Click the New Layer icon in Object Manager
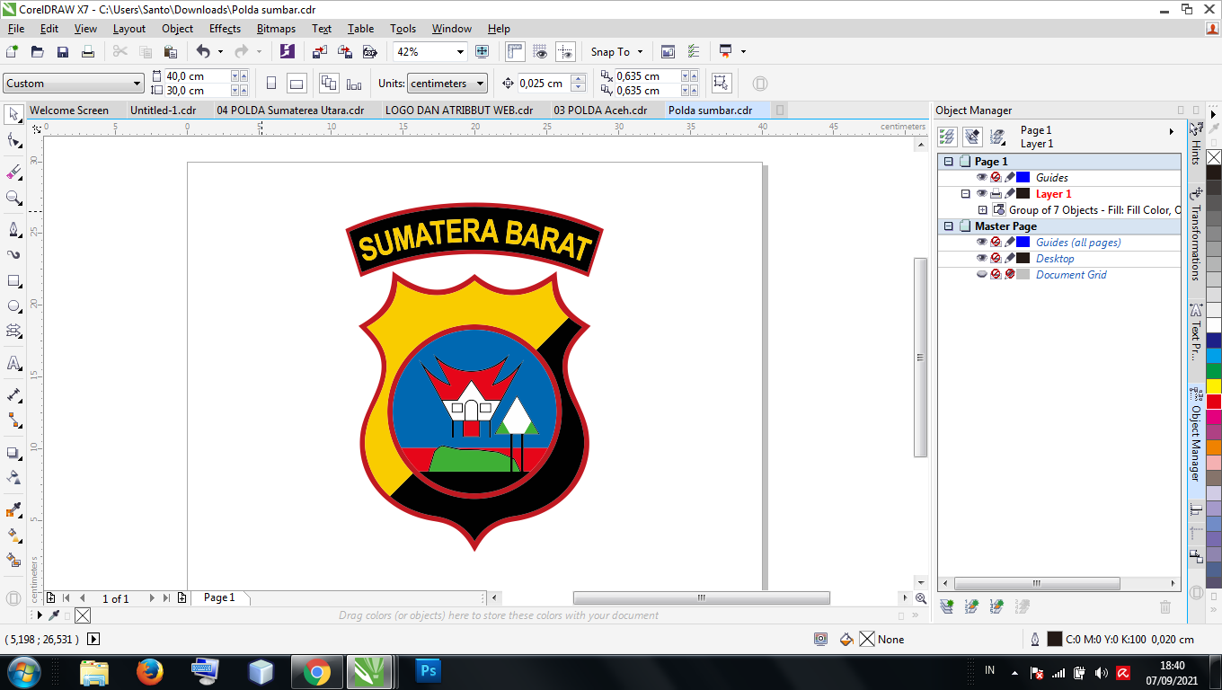This screenshot has height=690, width=1222. [946, 607]
